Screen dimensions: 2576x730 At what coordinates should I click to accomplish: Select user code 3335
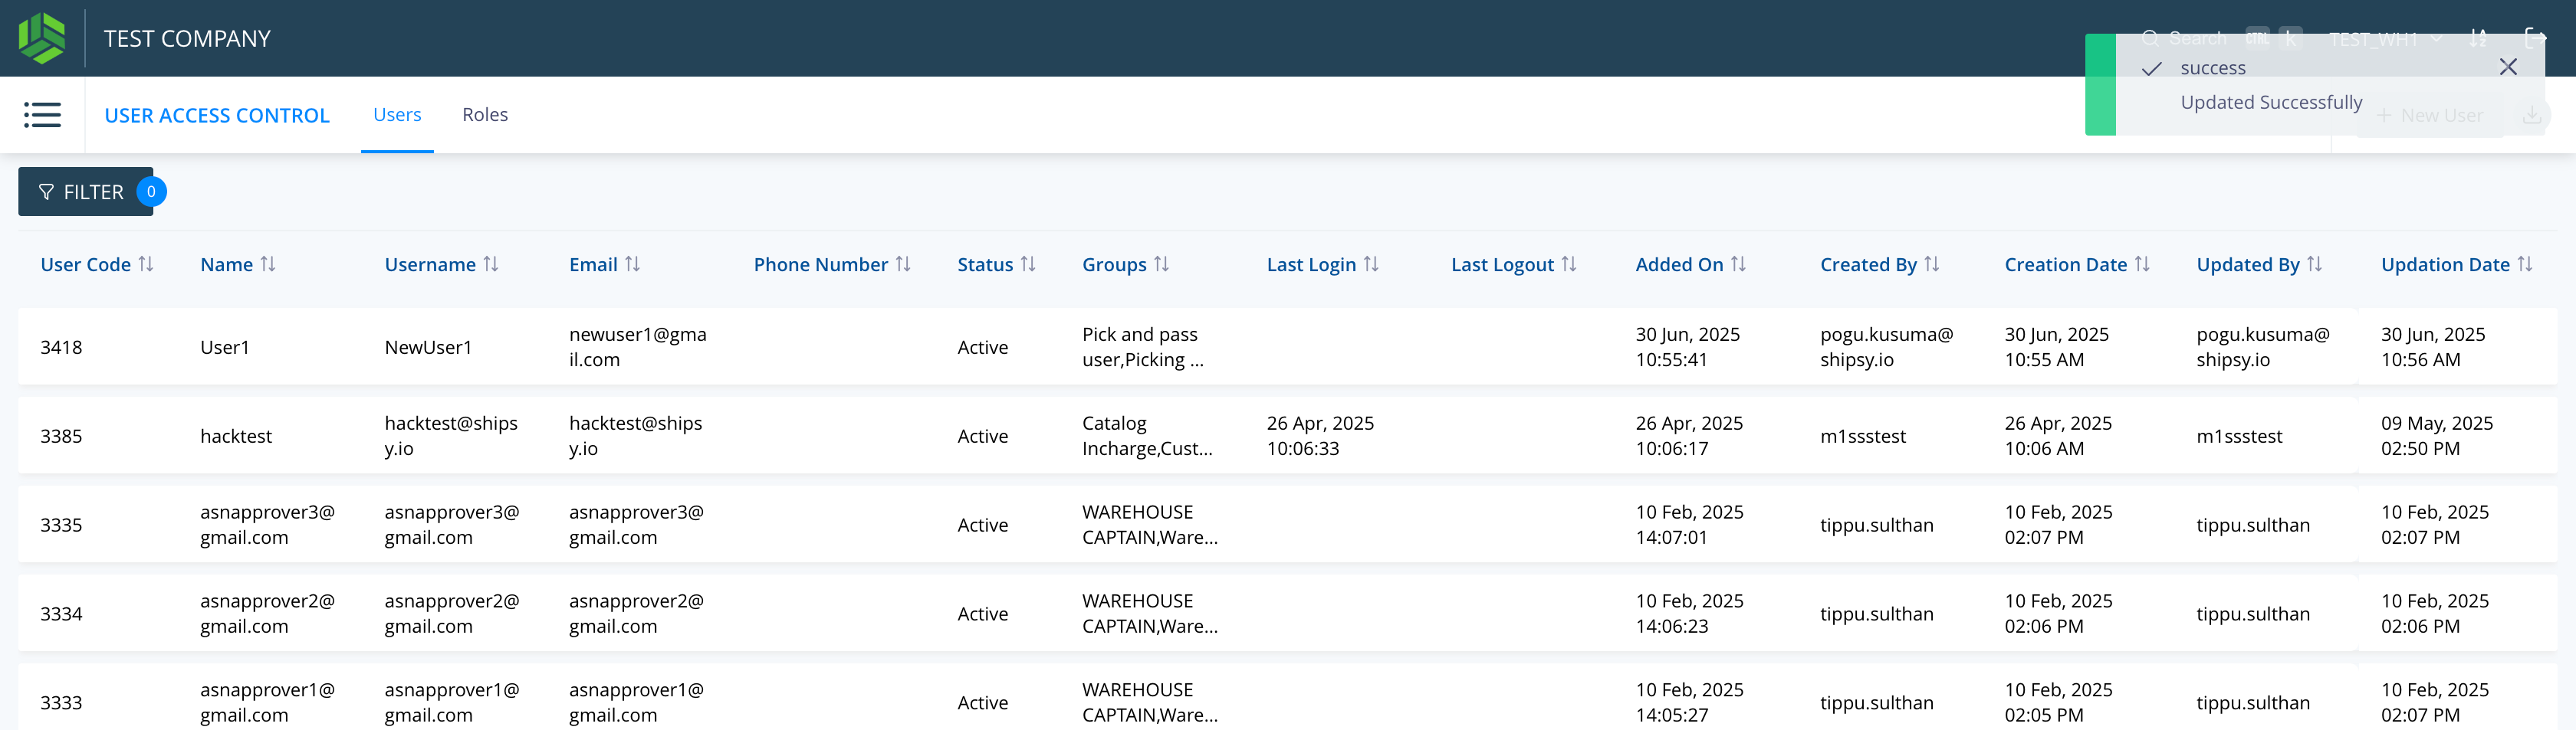[x=61, y=525]
